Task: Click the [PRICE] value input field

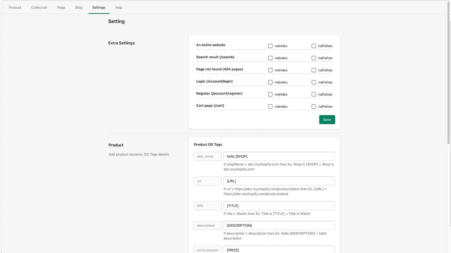Action: pos(279,250)
